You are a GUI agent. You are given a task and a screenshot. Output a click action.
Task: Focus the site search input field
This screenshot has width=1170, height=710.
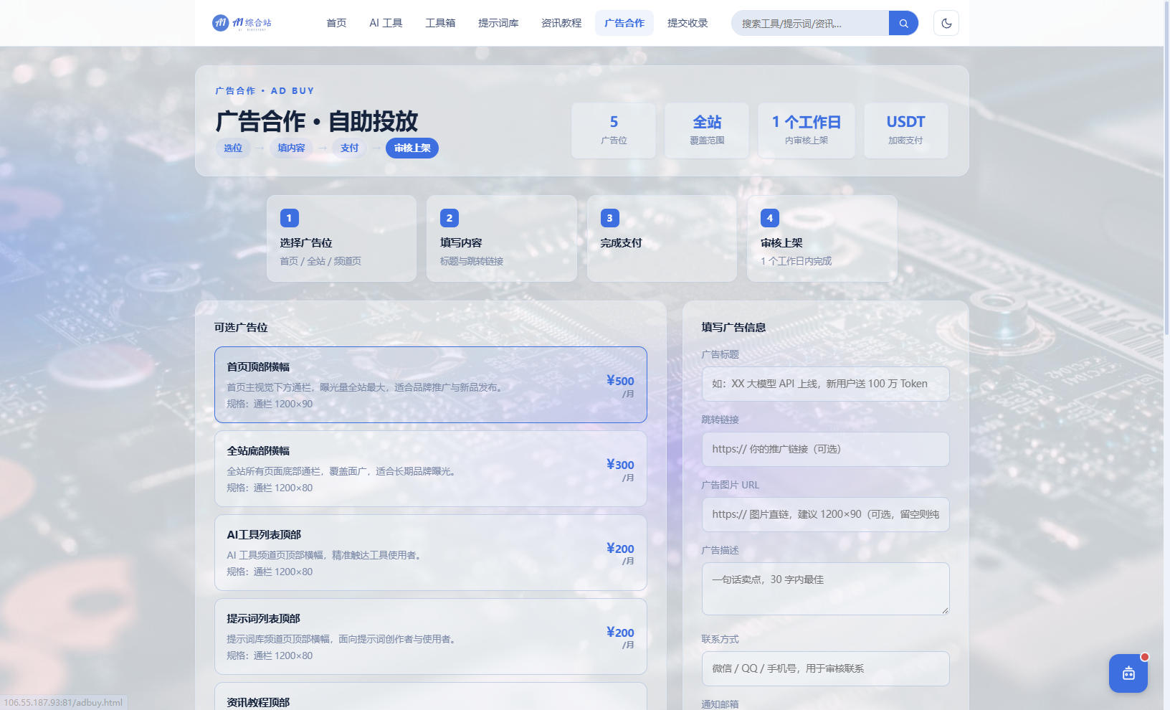[810, 23]
